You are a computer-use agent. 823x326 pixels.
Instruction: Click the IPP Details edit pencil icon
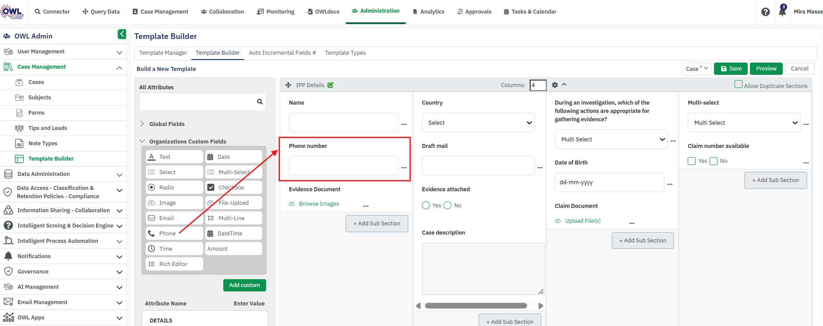[x=331, y=85]
